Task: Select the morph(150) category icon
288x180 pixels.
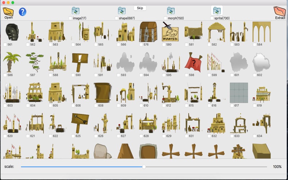Action: point(171,11)
